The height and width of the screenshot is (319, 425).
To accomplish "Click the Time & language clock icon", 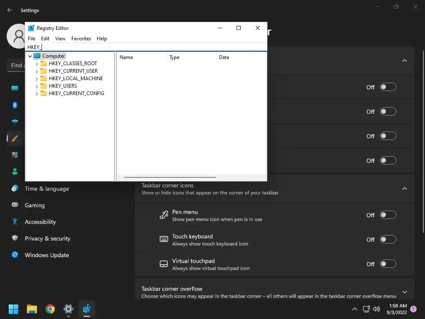I will coord(15,188).
